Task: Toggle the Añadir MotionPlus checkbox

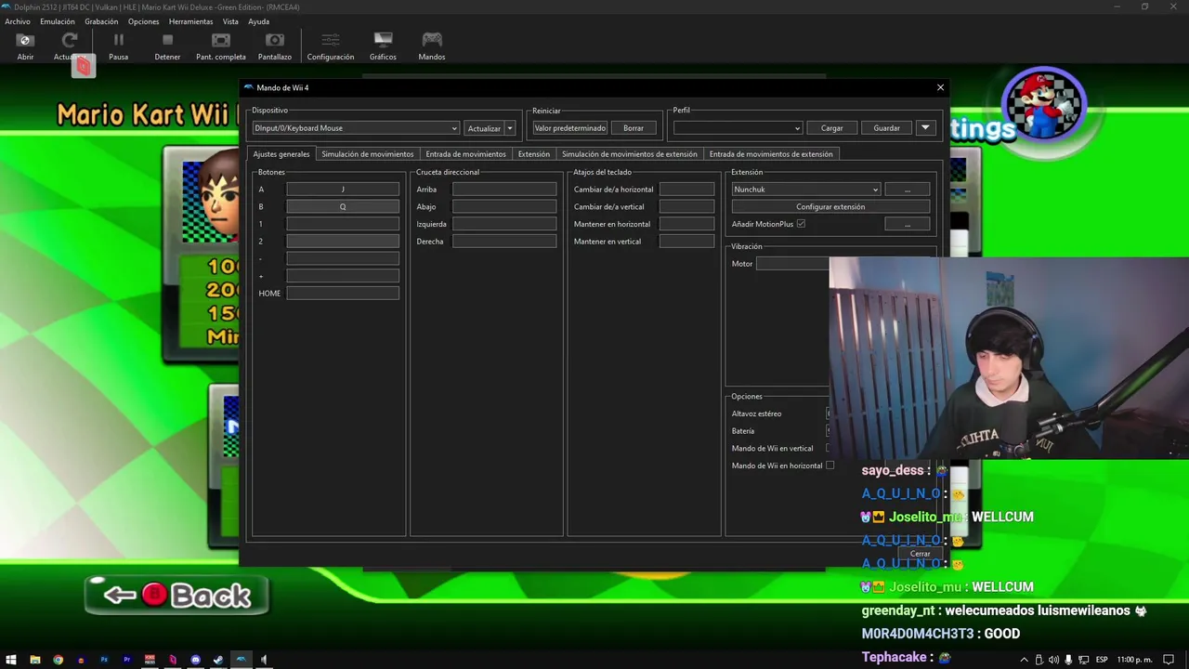Action: click(x=801, y=224)
